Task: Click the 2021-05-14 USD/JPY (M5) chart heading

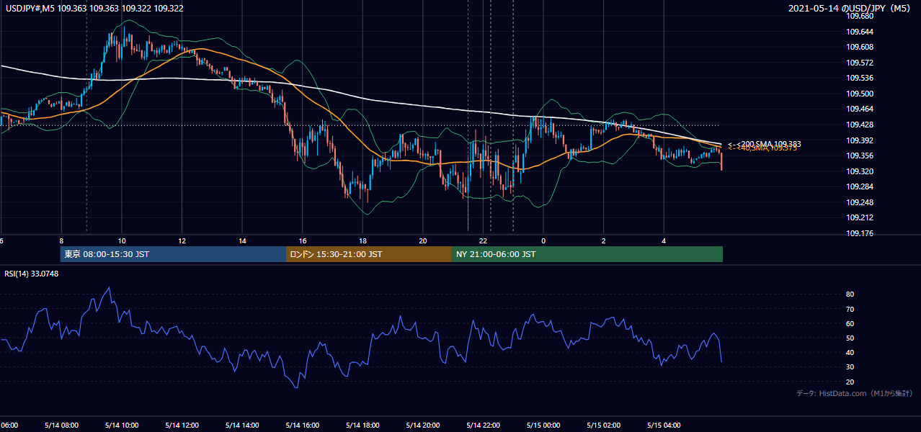Action: pyautogui.click(x=850, y=8)
